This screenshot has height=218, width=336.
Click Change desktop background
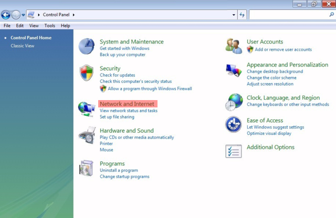[x=275, y=71]
